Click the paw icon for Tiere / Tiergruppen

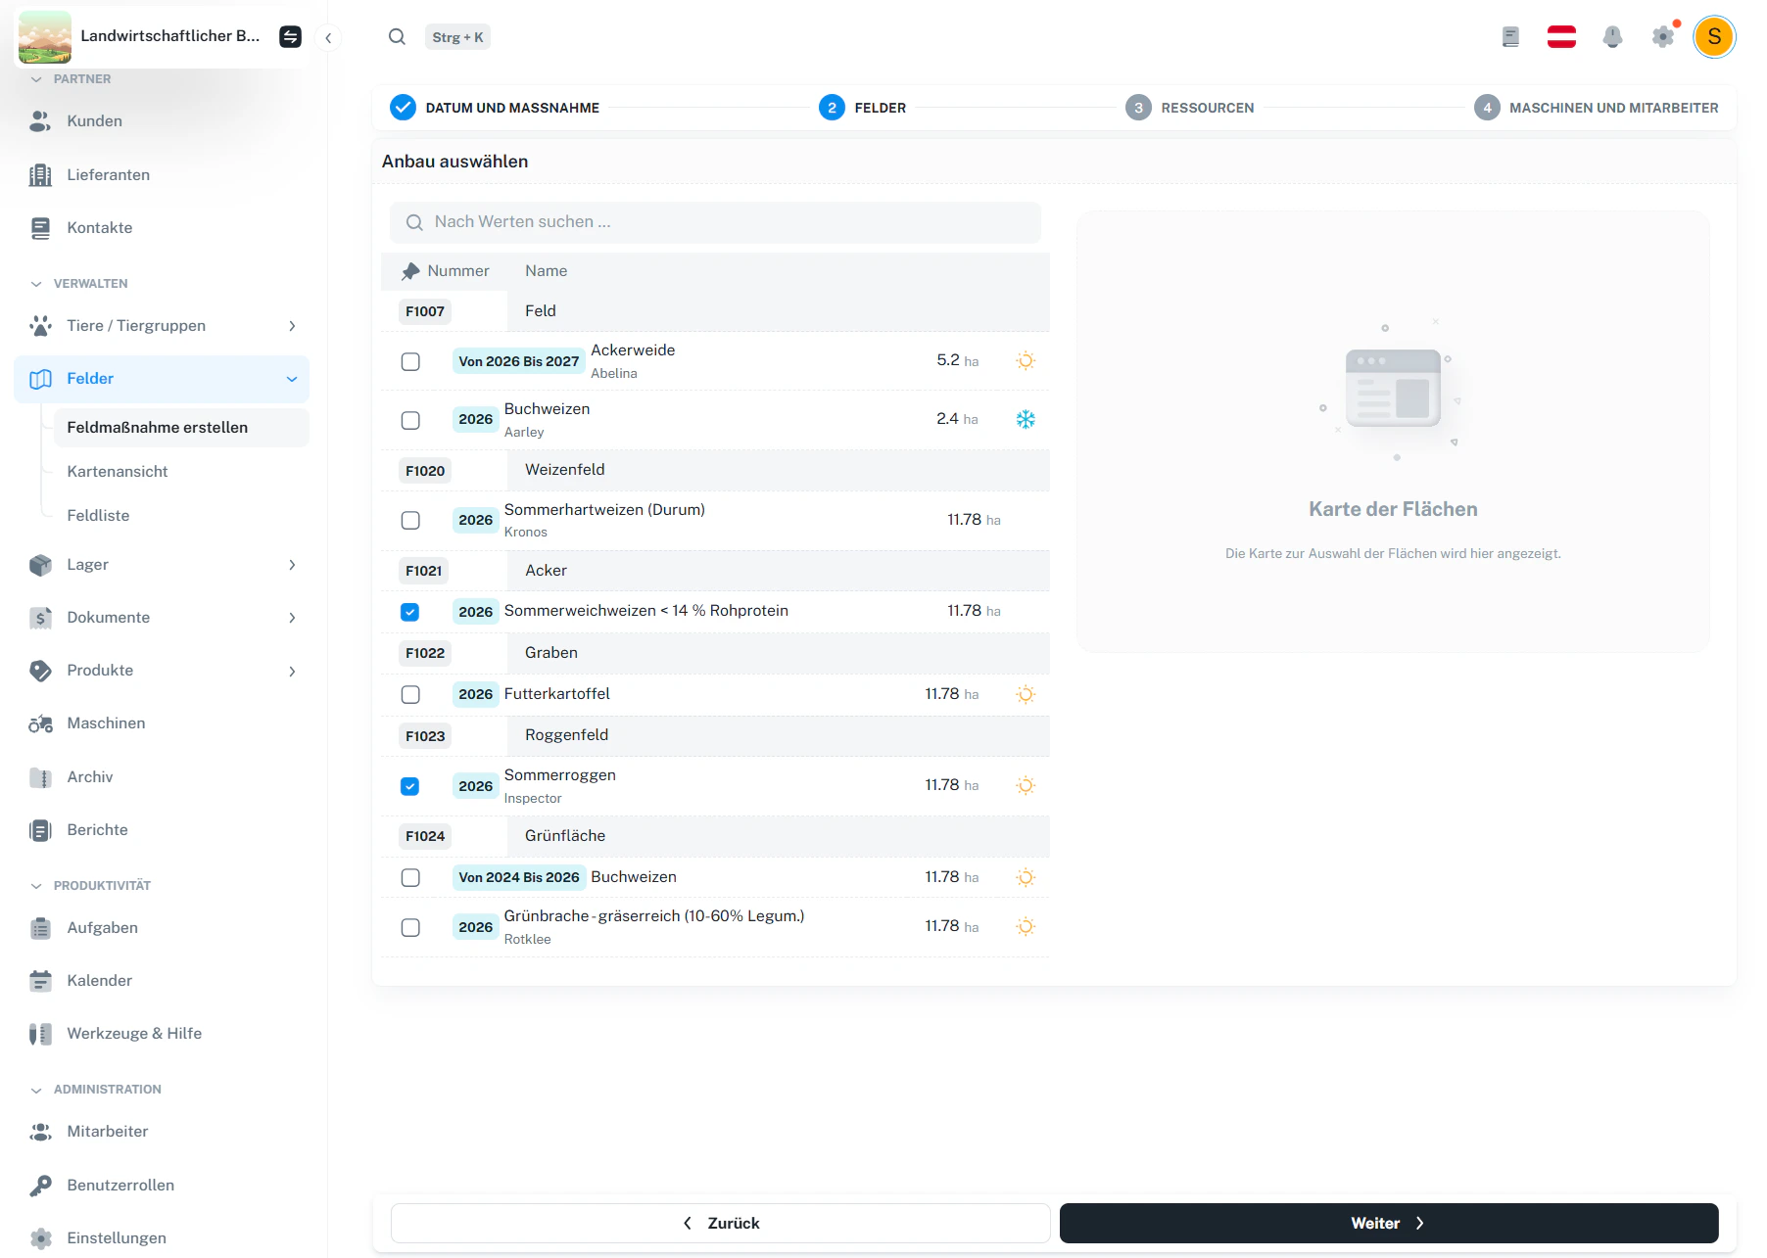[x=40, y=326]
